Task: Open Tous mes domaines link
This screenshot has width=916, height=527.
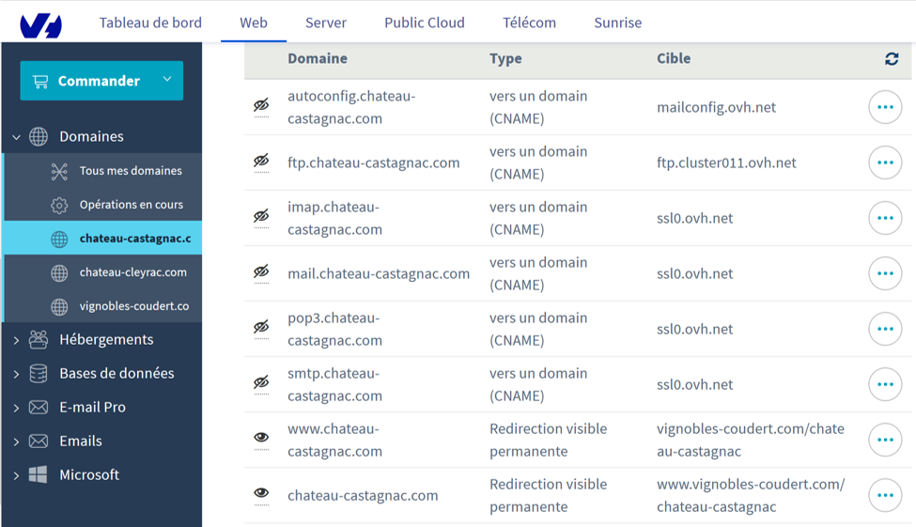Action: pos(131,171)
